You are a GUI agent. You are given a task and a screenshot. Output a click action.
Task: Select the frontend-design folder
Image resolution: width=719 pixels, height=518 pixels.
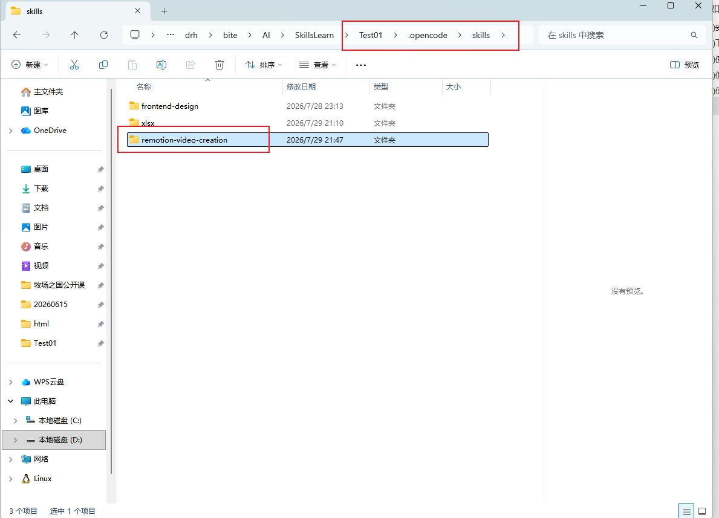click(308, 106)
